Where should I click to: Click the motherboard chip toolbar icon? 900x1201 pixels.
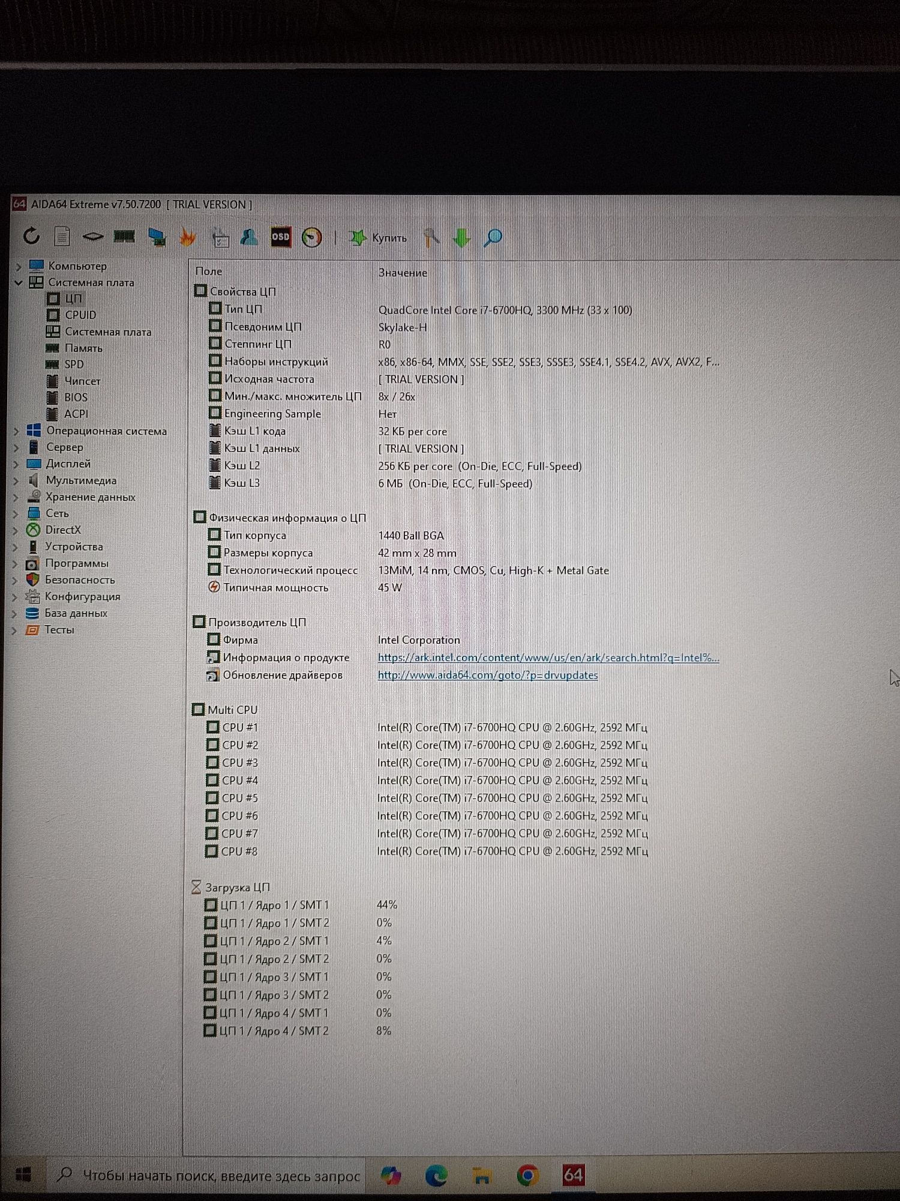(92, 237)
